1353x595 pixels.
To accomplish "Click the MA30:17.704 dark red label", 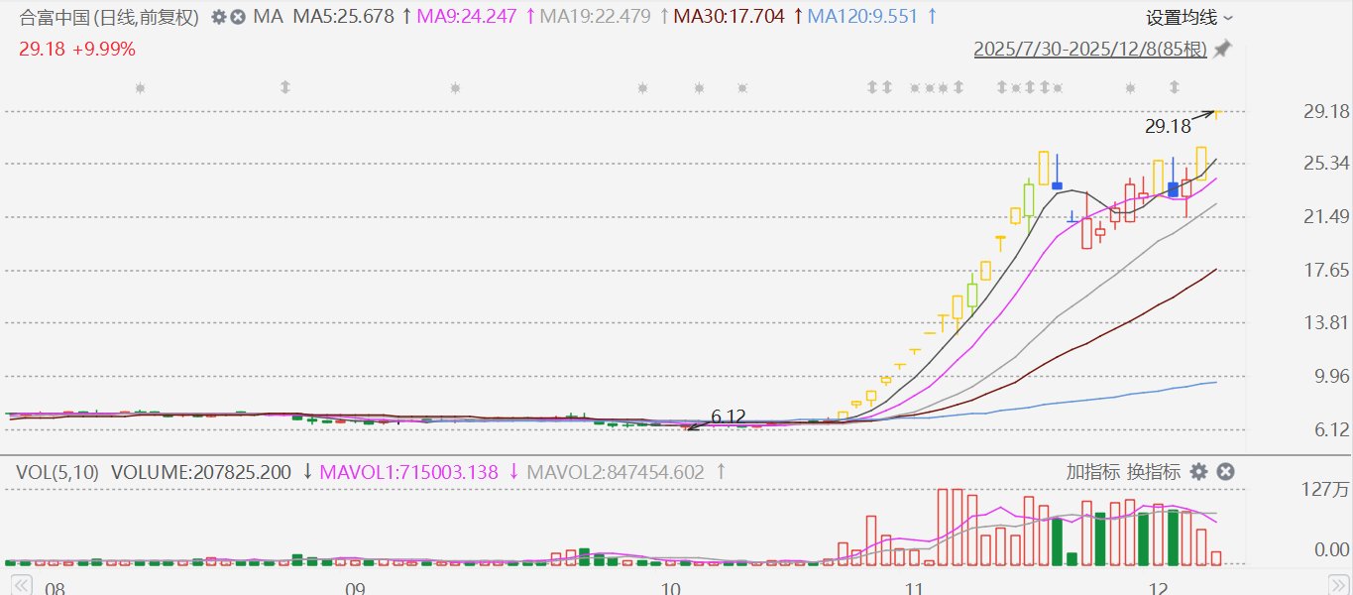I will coord(729,17).
